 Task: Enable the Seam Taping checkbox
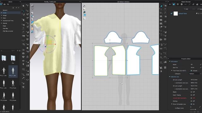pyautogui.click(x=191, y=95)
